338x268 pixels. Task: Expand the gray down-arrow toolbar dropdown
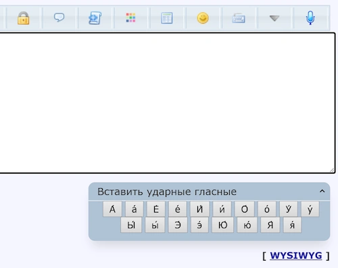pos(274,18)
